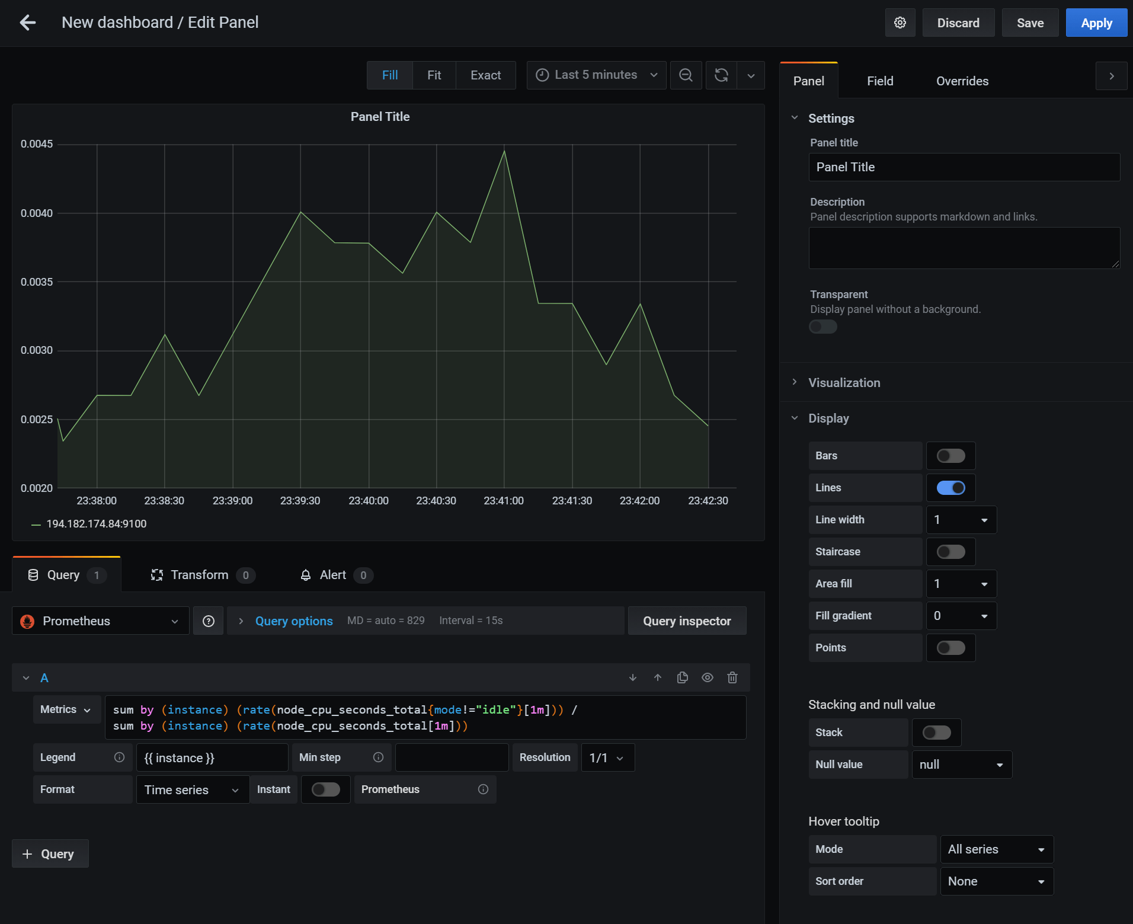Duplicate query A using copy icon

[682, 677]
